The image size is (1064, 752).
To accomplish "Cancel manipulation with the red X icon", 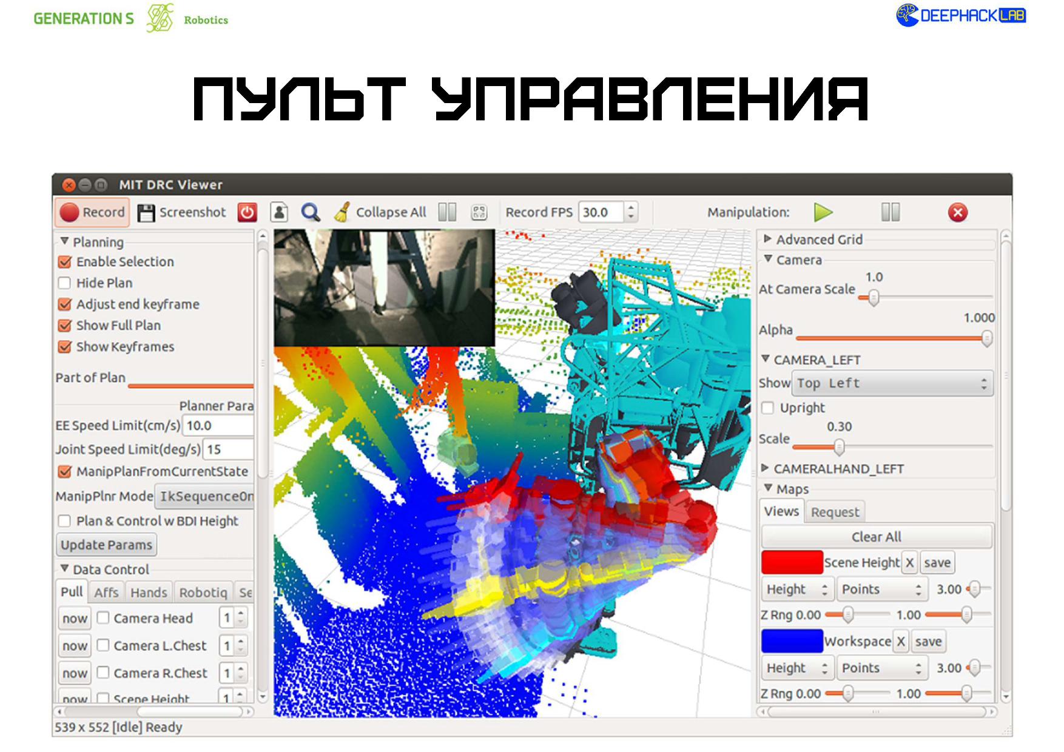I will click(x=958, y=212).
